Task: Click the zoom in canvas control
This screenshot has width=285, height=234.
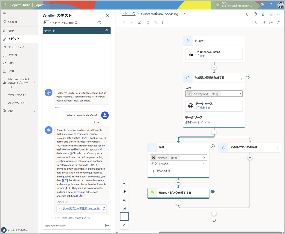Action: 124,183
